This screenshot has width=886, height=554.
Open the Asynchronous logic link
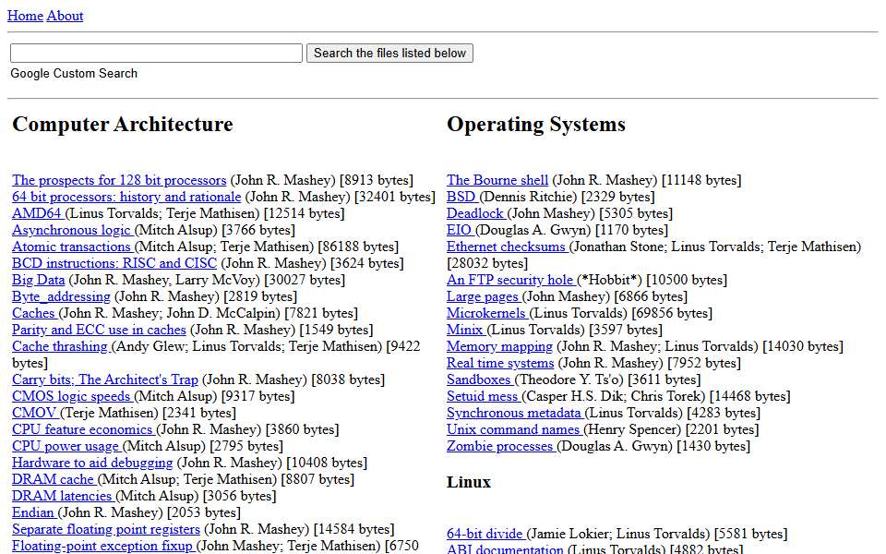(74, 230)
